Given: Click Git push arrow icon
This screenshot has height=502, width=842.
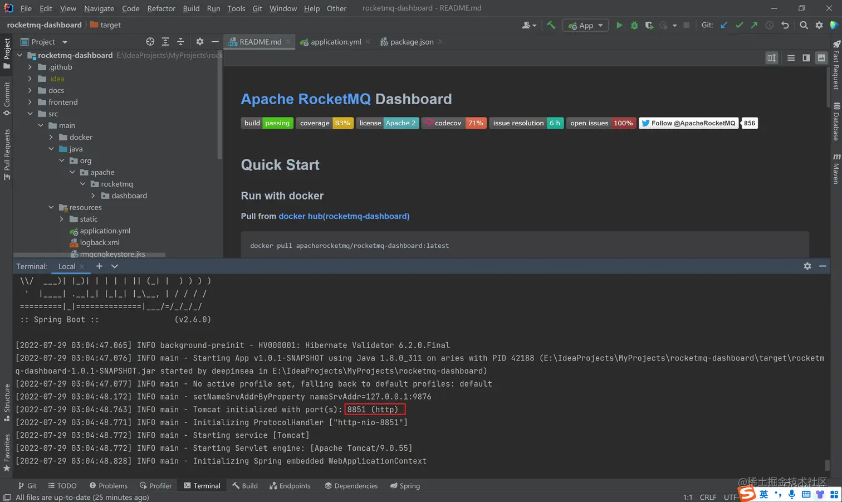Looking at the screenshot, I should click(x=754, y=25).
